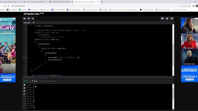Viewport: 198px width, 111px height.
Task: Click the multi-gear configuration icon
Action: pos(172,18)
